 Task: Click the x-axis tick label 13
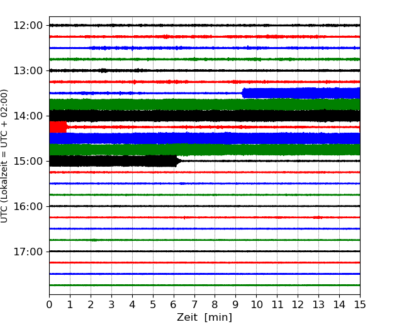318,304
